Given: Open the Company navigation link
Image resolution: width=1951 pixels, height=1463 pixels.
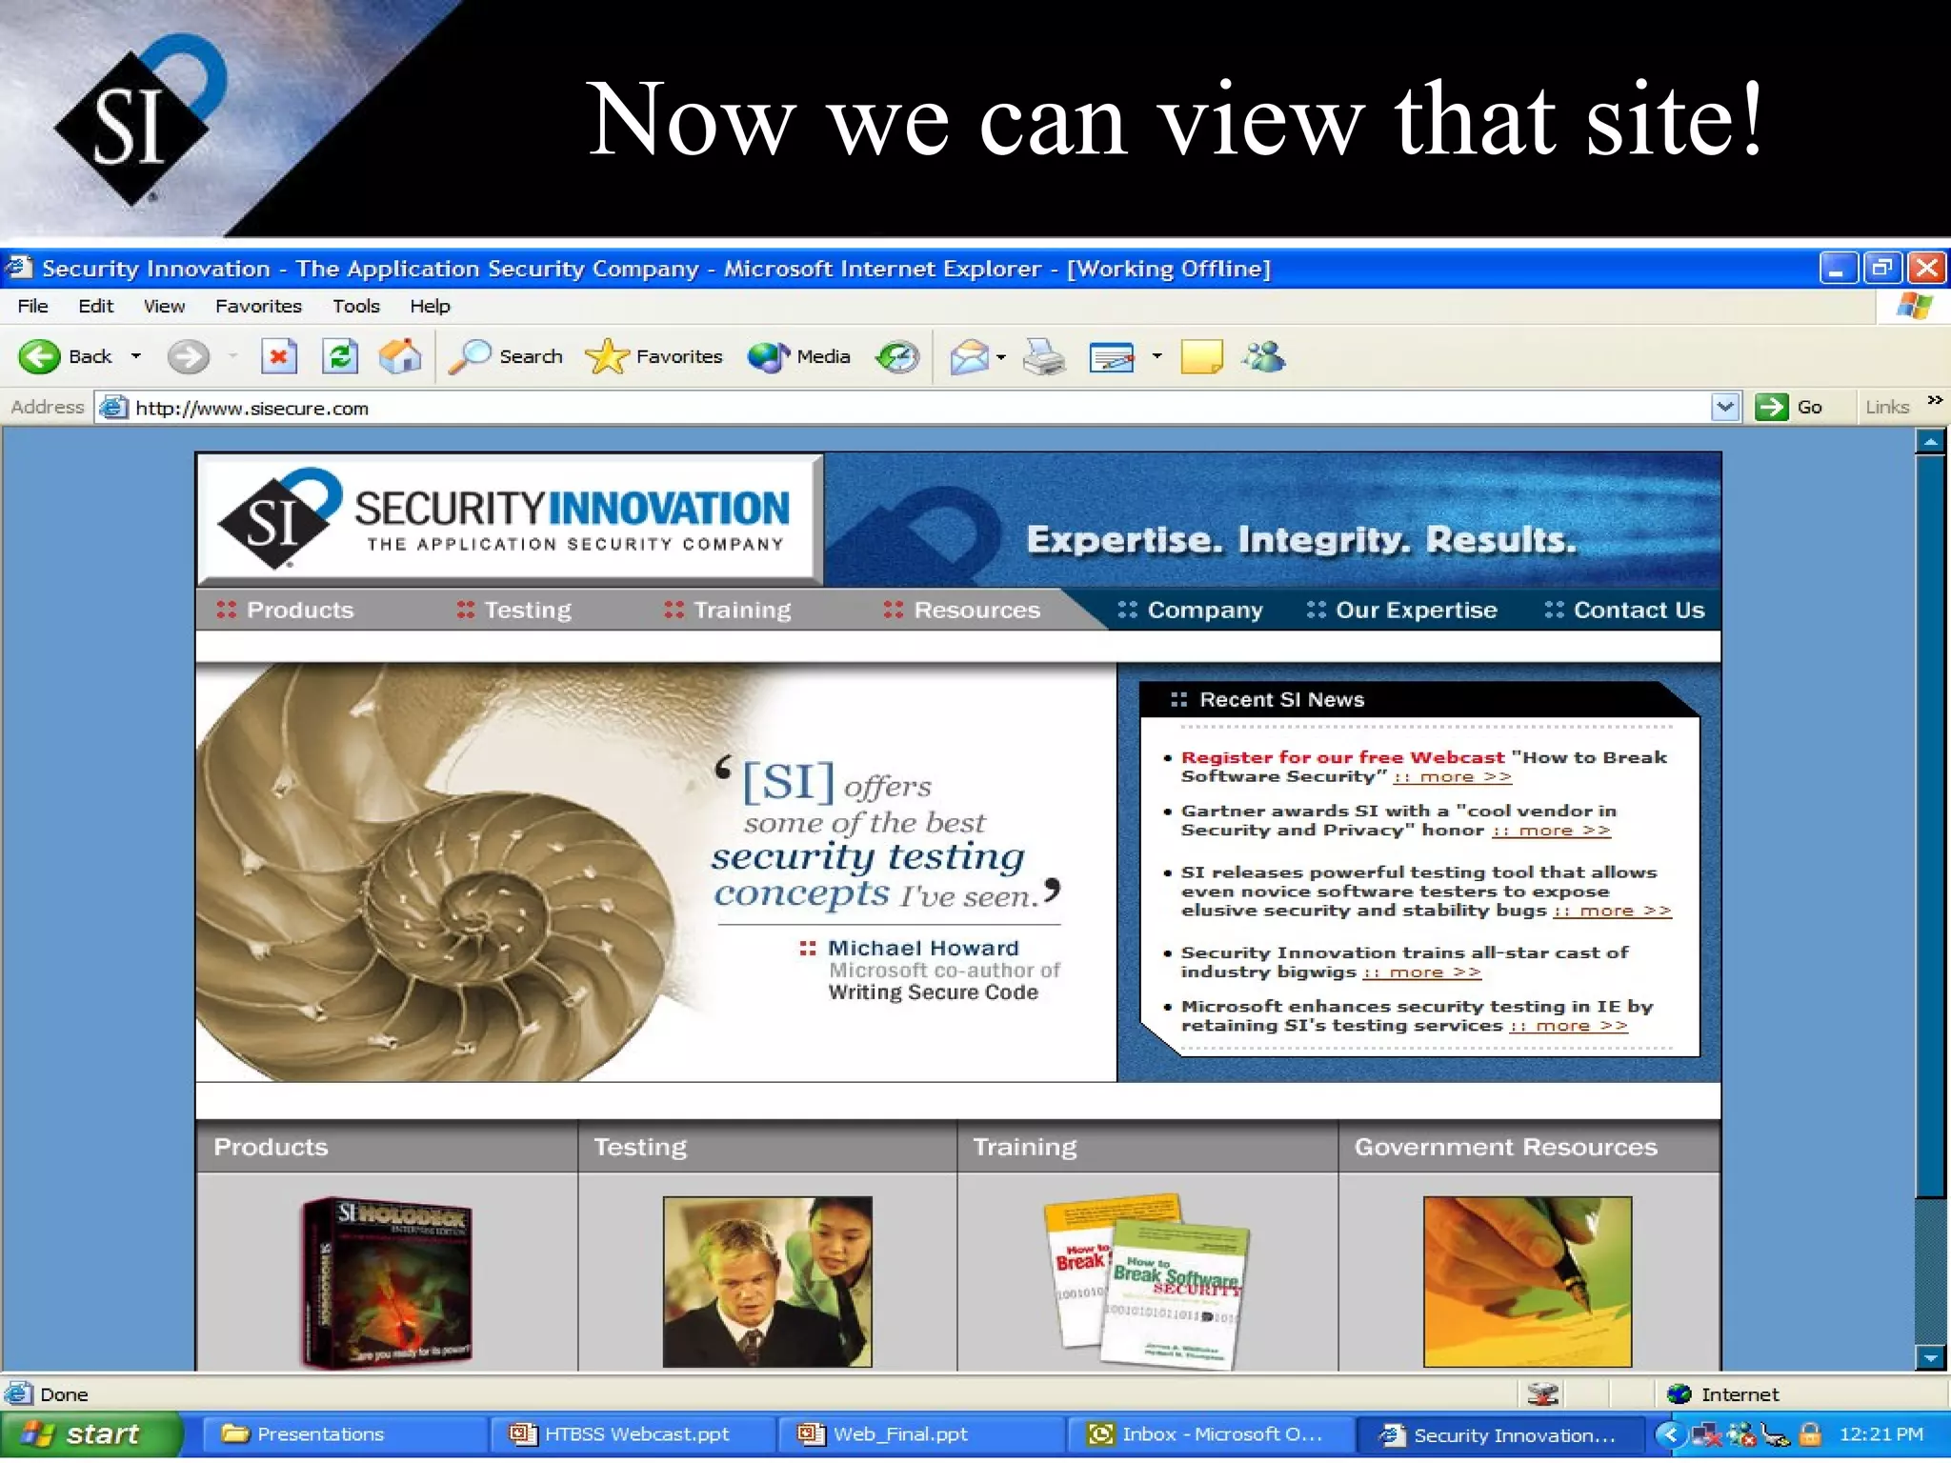Looking at the screenshot, I should (x=1191, y=610).
